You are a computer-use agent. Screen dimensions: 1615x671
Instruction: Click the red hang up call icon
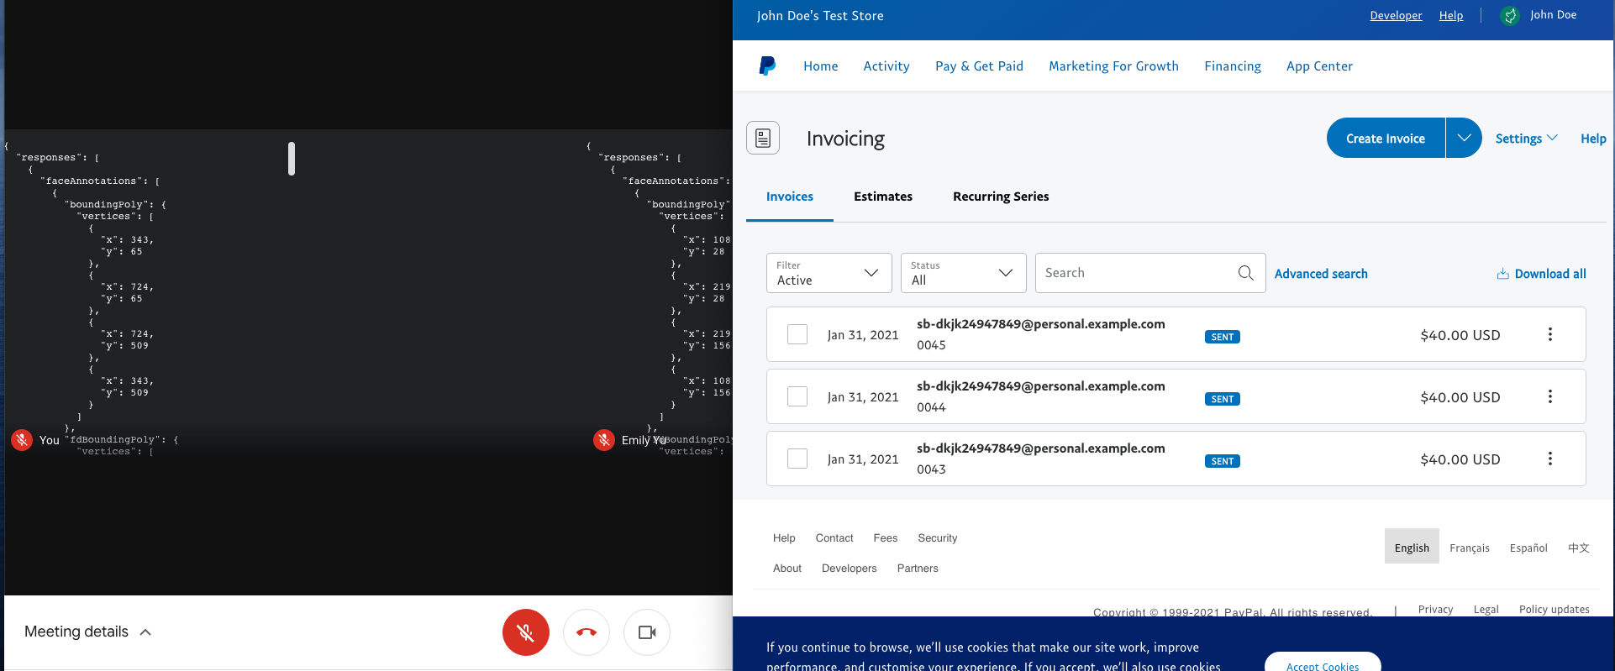(587, 632)
